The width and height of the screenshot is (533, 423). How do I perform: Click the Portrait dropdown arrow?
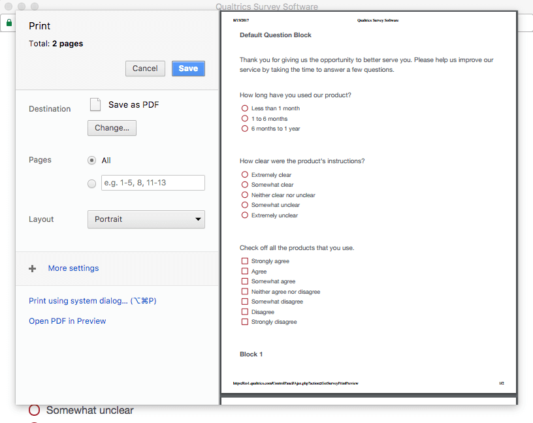(x=198, y=219)
